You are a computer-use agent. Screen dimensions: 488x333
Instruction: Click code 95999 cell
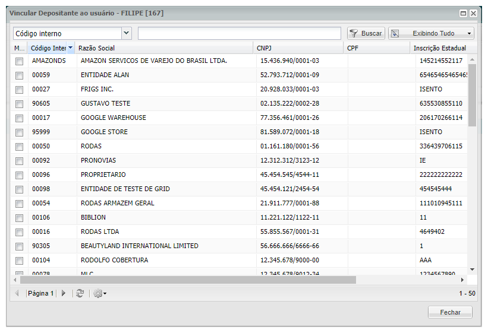click(x=41, y=132)
